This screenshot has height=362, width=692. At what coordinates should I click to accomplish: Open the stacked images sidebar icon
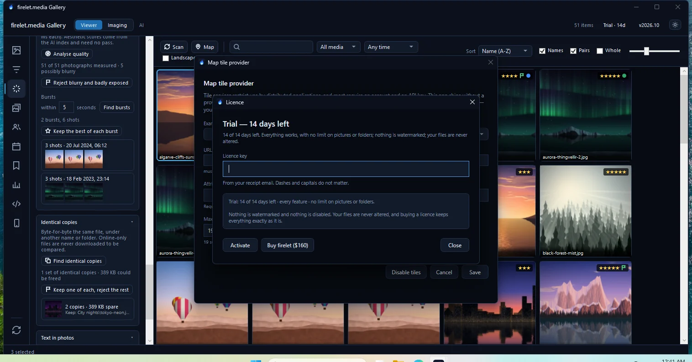(x=16, y=108)
